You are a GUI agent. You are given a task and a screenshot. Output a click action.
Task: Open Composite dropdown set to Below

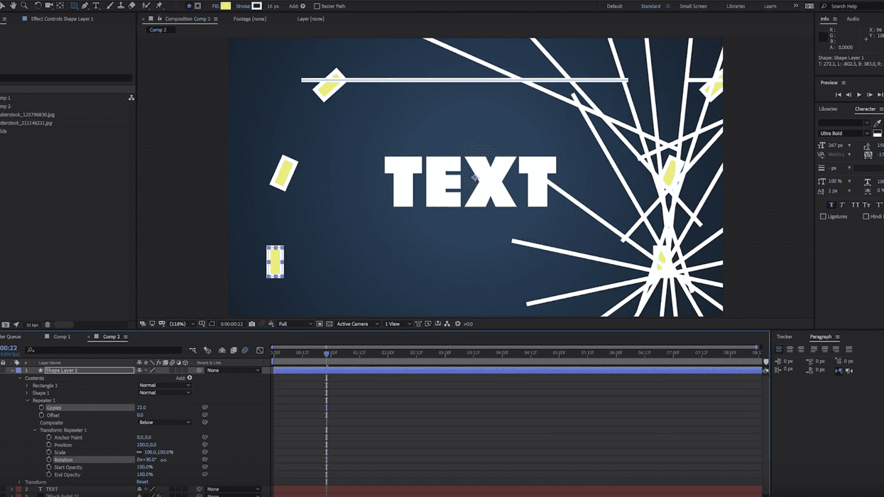pos(164,422)
